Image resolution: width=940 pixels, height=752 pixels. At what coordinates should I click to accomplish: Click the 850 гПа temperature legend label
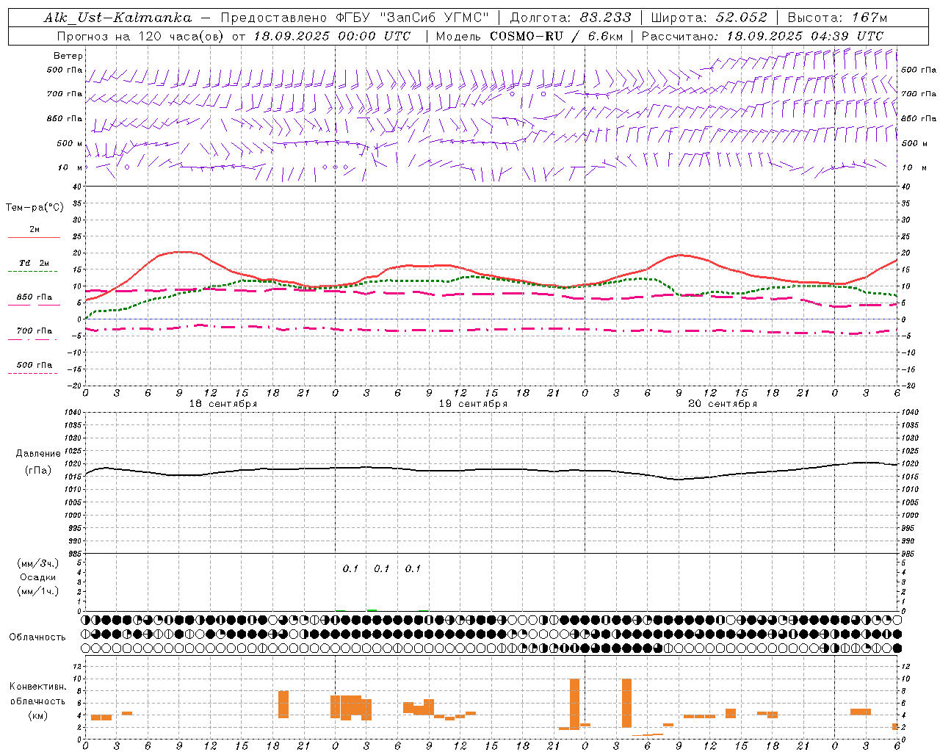pos(35,297)
